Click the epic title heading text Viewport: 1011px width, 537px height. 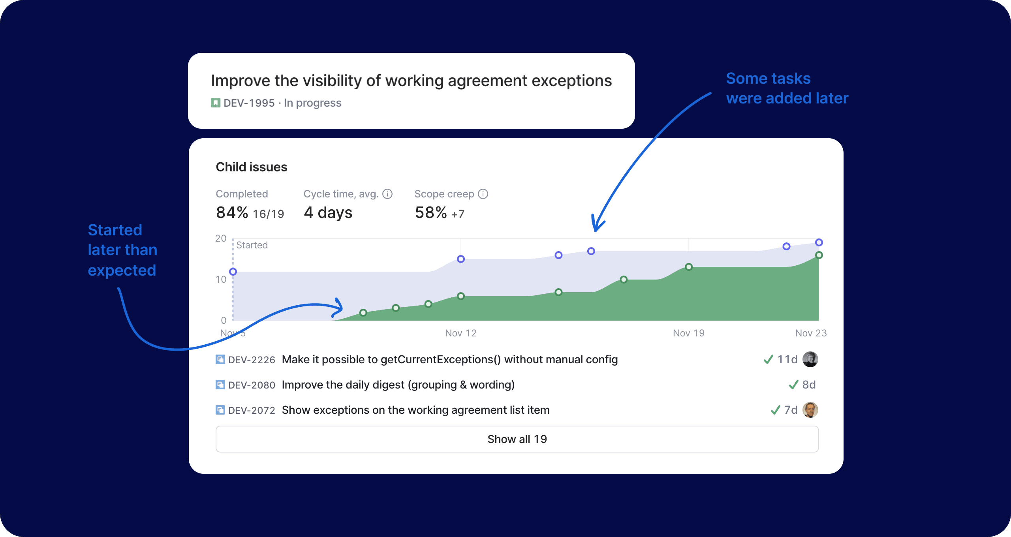coord(411,81)
